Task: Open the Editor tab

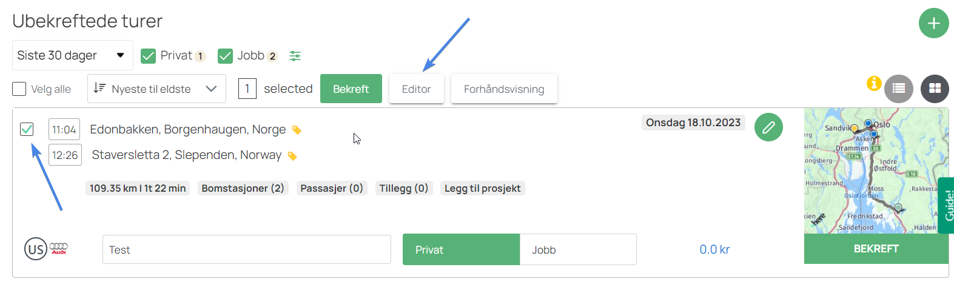Action: tap(417, 89)
